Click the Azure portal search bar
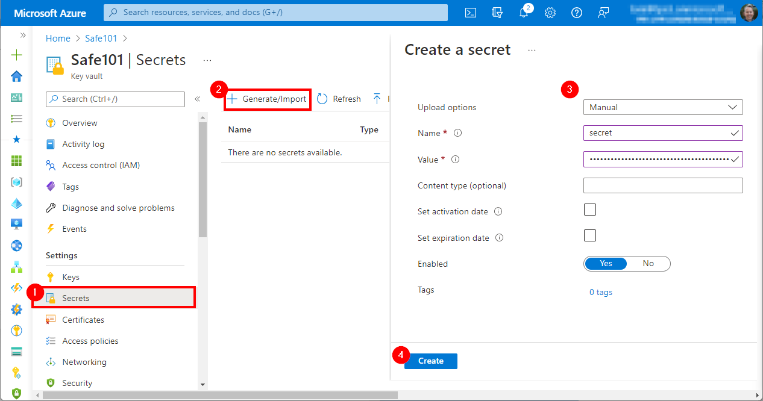This screenshot has height=401, width=763. tap(276, 13)
